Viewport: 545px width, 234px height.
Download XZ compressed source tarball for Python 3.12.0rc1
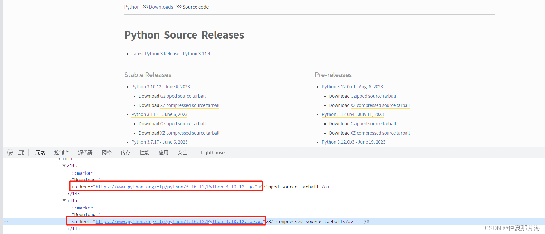(x=380, y=105)
